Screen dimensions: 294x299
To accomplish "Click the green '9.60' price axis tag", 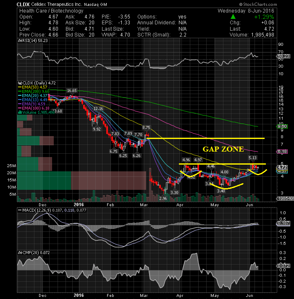I will pyautogui.click(x=282, y=126).
